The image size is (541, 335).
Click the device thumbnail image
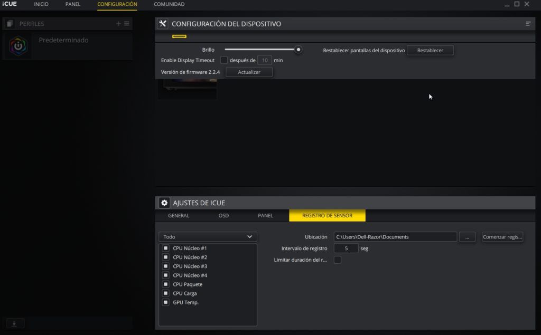tap(188, 89)
